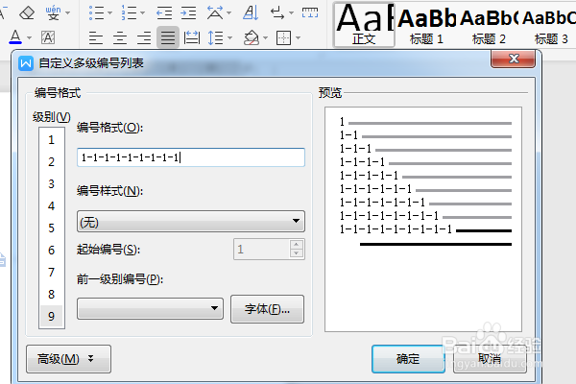This screenshot has height=384, width=576.
Task: Select the 标题 3 style
Action: point(549,25)
